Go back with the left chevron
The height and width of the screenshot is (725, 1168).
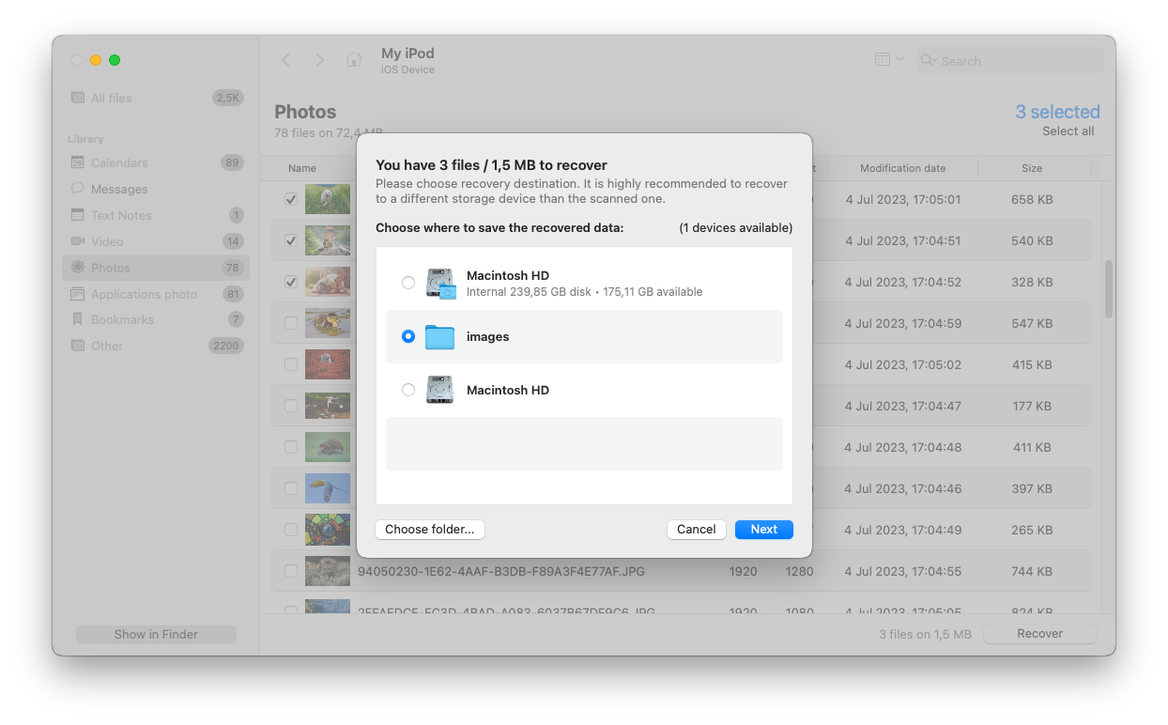click(286, 60)
